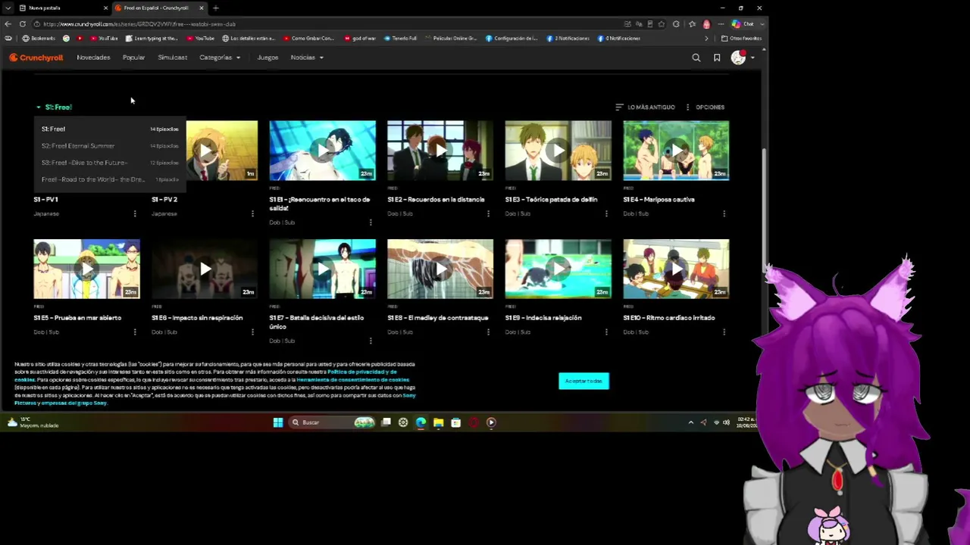The image size is (970, 545).
Task: Play S1 E4 Mariposa cautiva thumbnail
Action: (676, 151)
